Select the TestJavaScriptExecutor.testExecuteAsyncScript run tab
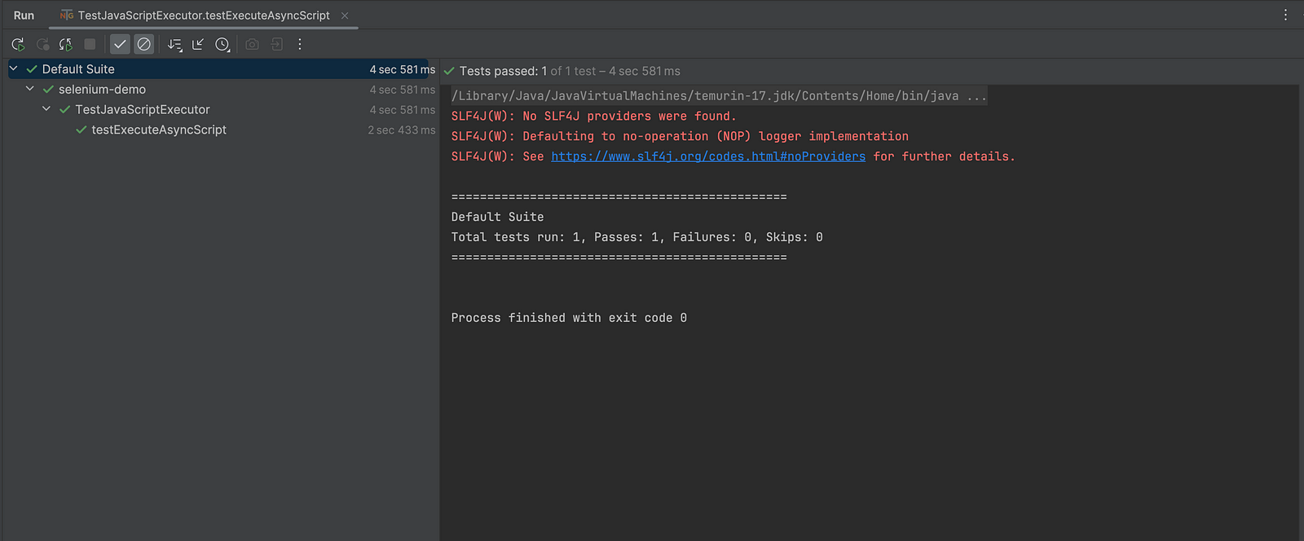This screenshot has height=541, width=1304. pyautogui.click(x=204, y=15)
